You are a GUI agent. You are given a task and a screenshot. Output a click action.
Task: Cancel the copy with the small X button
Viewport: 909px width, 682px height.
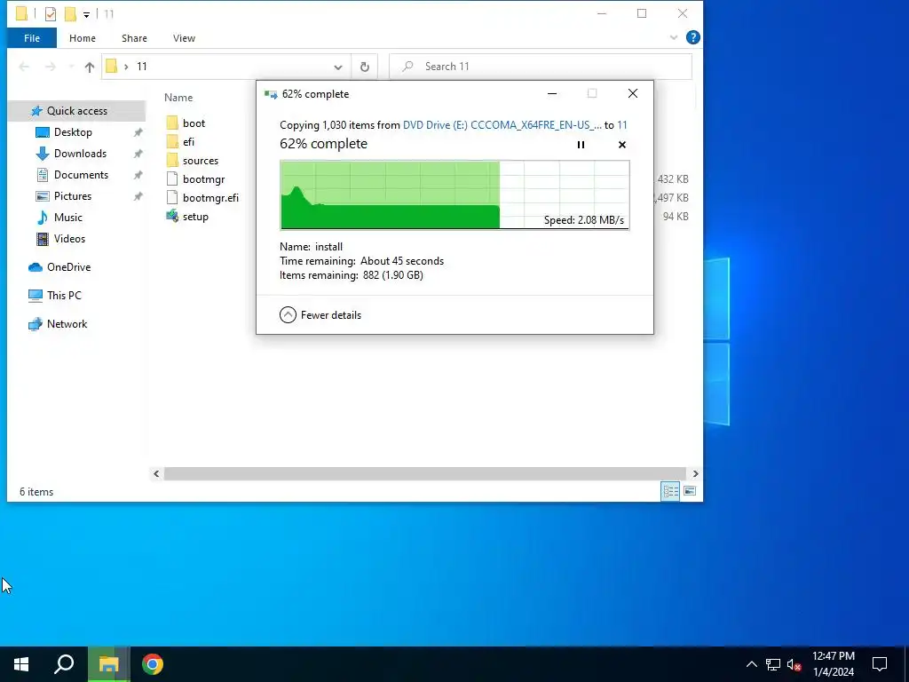tap(622, 145)
